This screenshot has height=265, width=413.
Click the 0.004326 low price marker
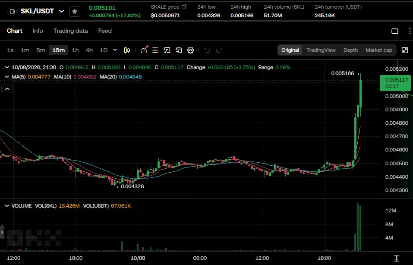[130, 186]
